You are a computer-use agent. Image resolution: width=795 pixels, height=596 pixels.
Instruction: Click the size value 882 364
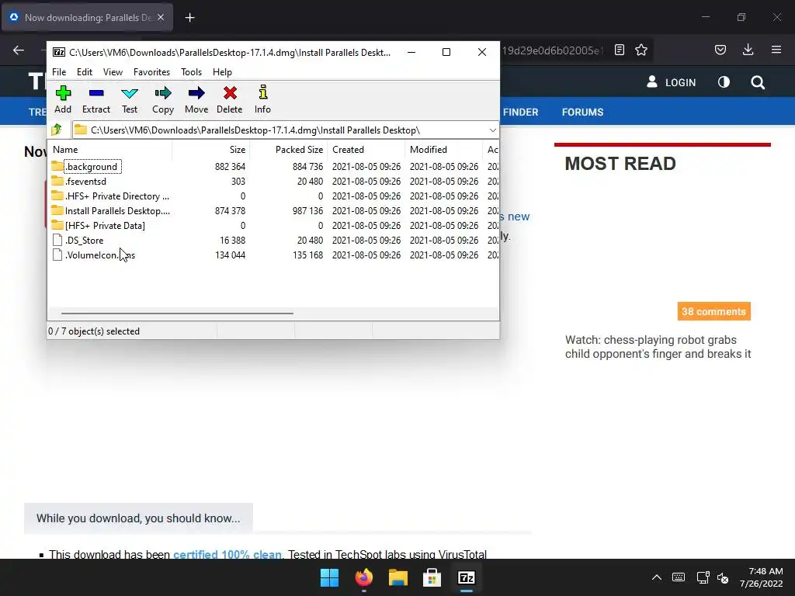click(230, 167)
